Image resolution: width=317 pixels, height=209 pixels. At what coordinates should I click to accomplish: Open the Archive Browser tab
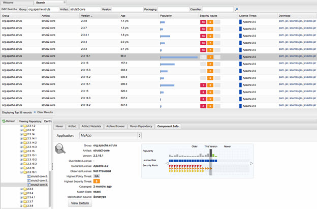[x=115, y=126]
